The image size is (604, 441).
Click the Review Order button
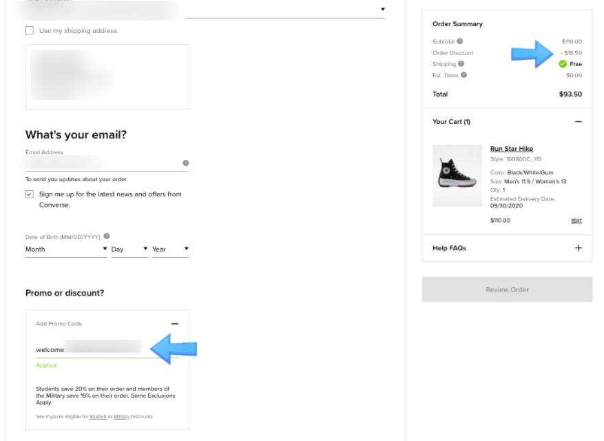(x=507, y=289)
